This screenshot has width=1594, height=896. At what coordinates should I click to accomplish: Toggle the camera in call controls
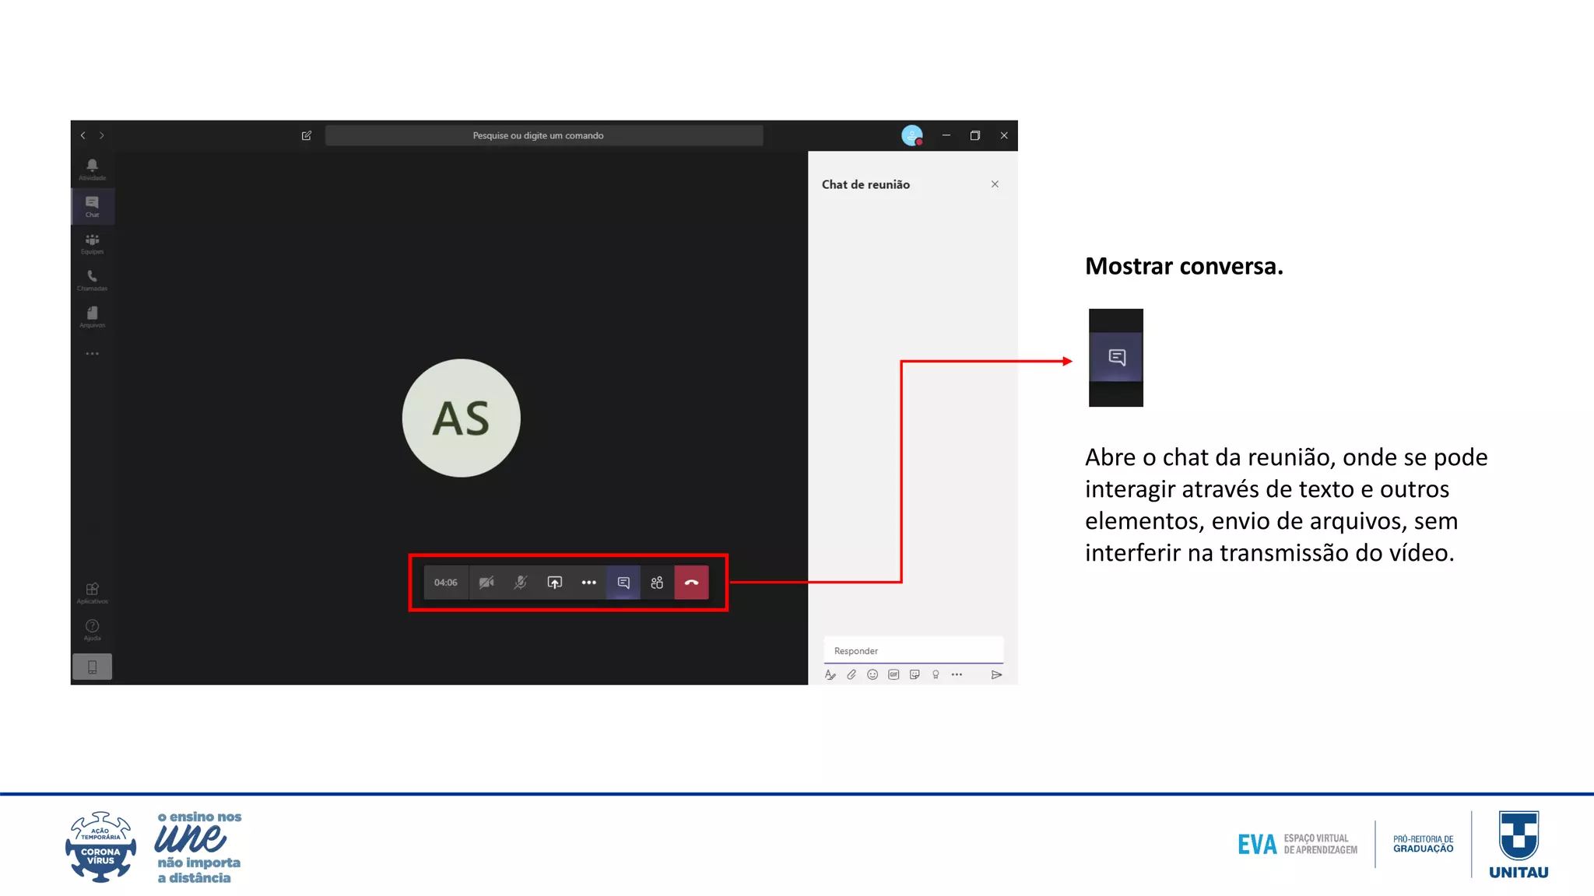pos(486,583)
